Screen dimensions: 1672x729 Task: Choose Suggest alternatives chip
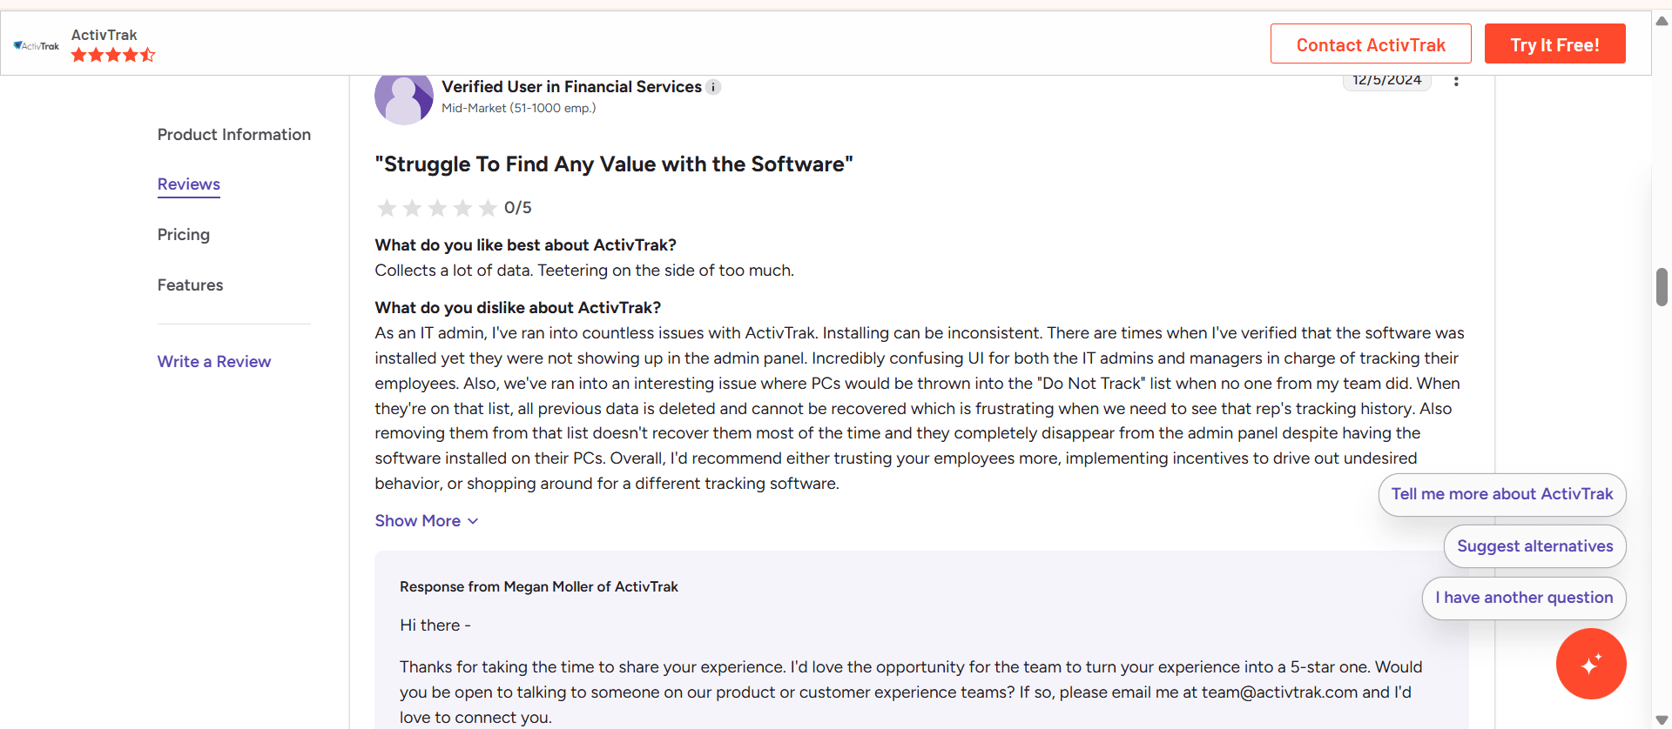tap(1534, 546)
